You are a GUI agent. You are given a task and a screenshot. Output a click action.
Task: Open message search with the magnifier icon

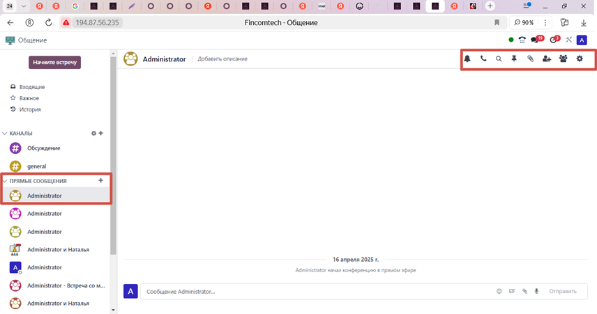[x=499, y=59]
